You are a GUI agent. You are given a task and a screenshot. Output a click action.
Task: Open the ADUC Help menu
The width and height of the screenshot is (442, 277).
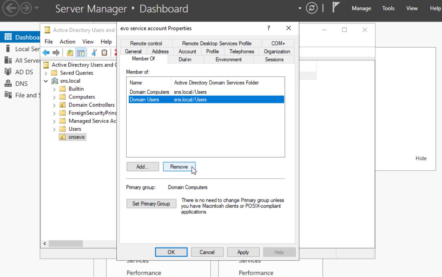[106, 41]
